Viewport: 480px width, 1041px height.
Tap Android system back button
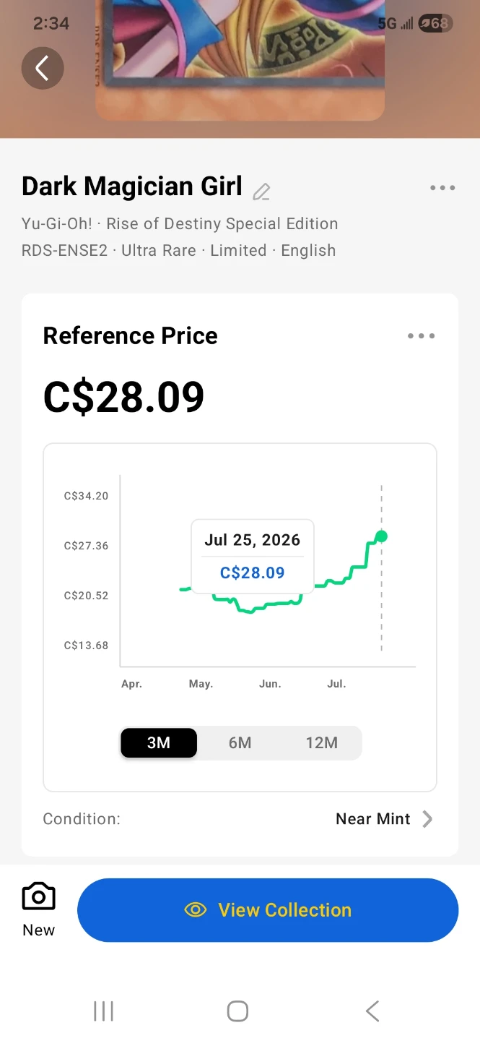(x=372, y=1011)
